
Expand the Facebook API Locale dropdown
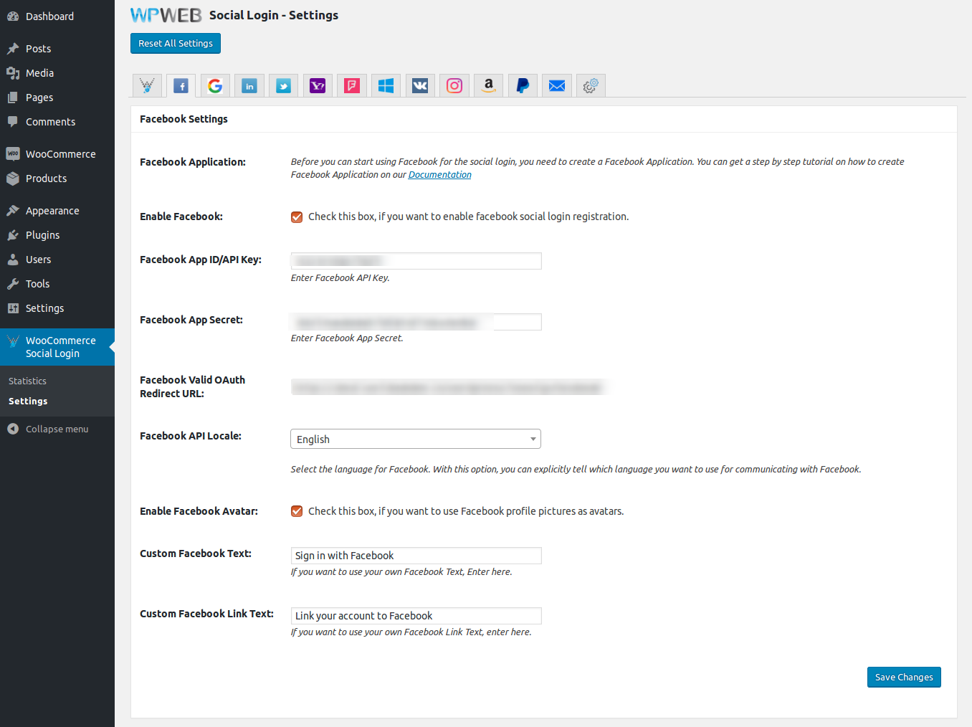pos(415,439)
